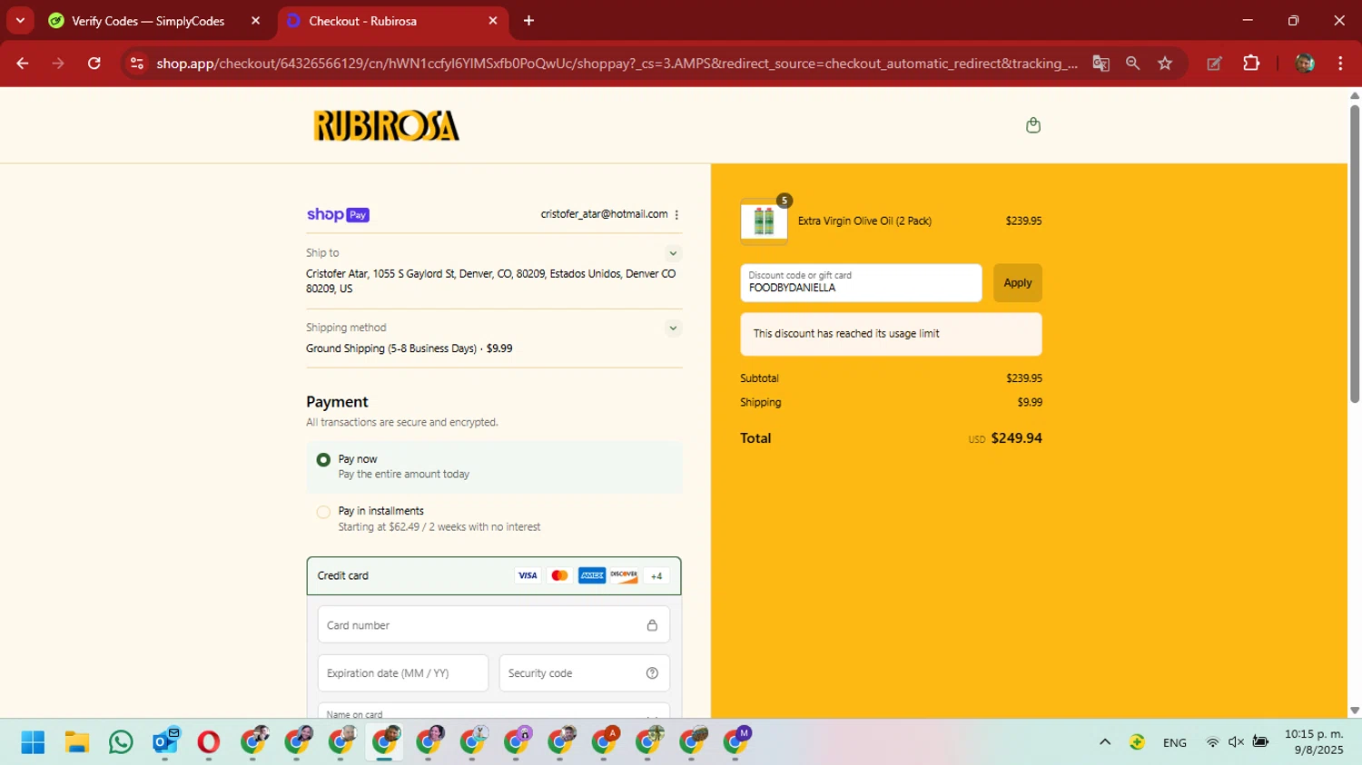Viewport: 1362px width, 765px height.
Task: Switch to the Verify Codes SimplyCodes tab
Action: [147, 21]
